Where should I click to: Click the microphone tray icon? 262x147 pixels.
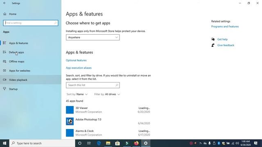(210, 143)
